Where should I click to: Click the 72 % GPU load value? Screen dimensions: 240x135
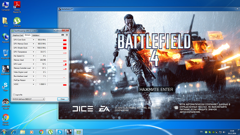coord(41,64)
